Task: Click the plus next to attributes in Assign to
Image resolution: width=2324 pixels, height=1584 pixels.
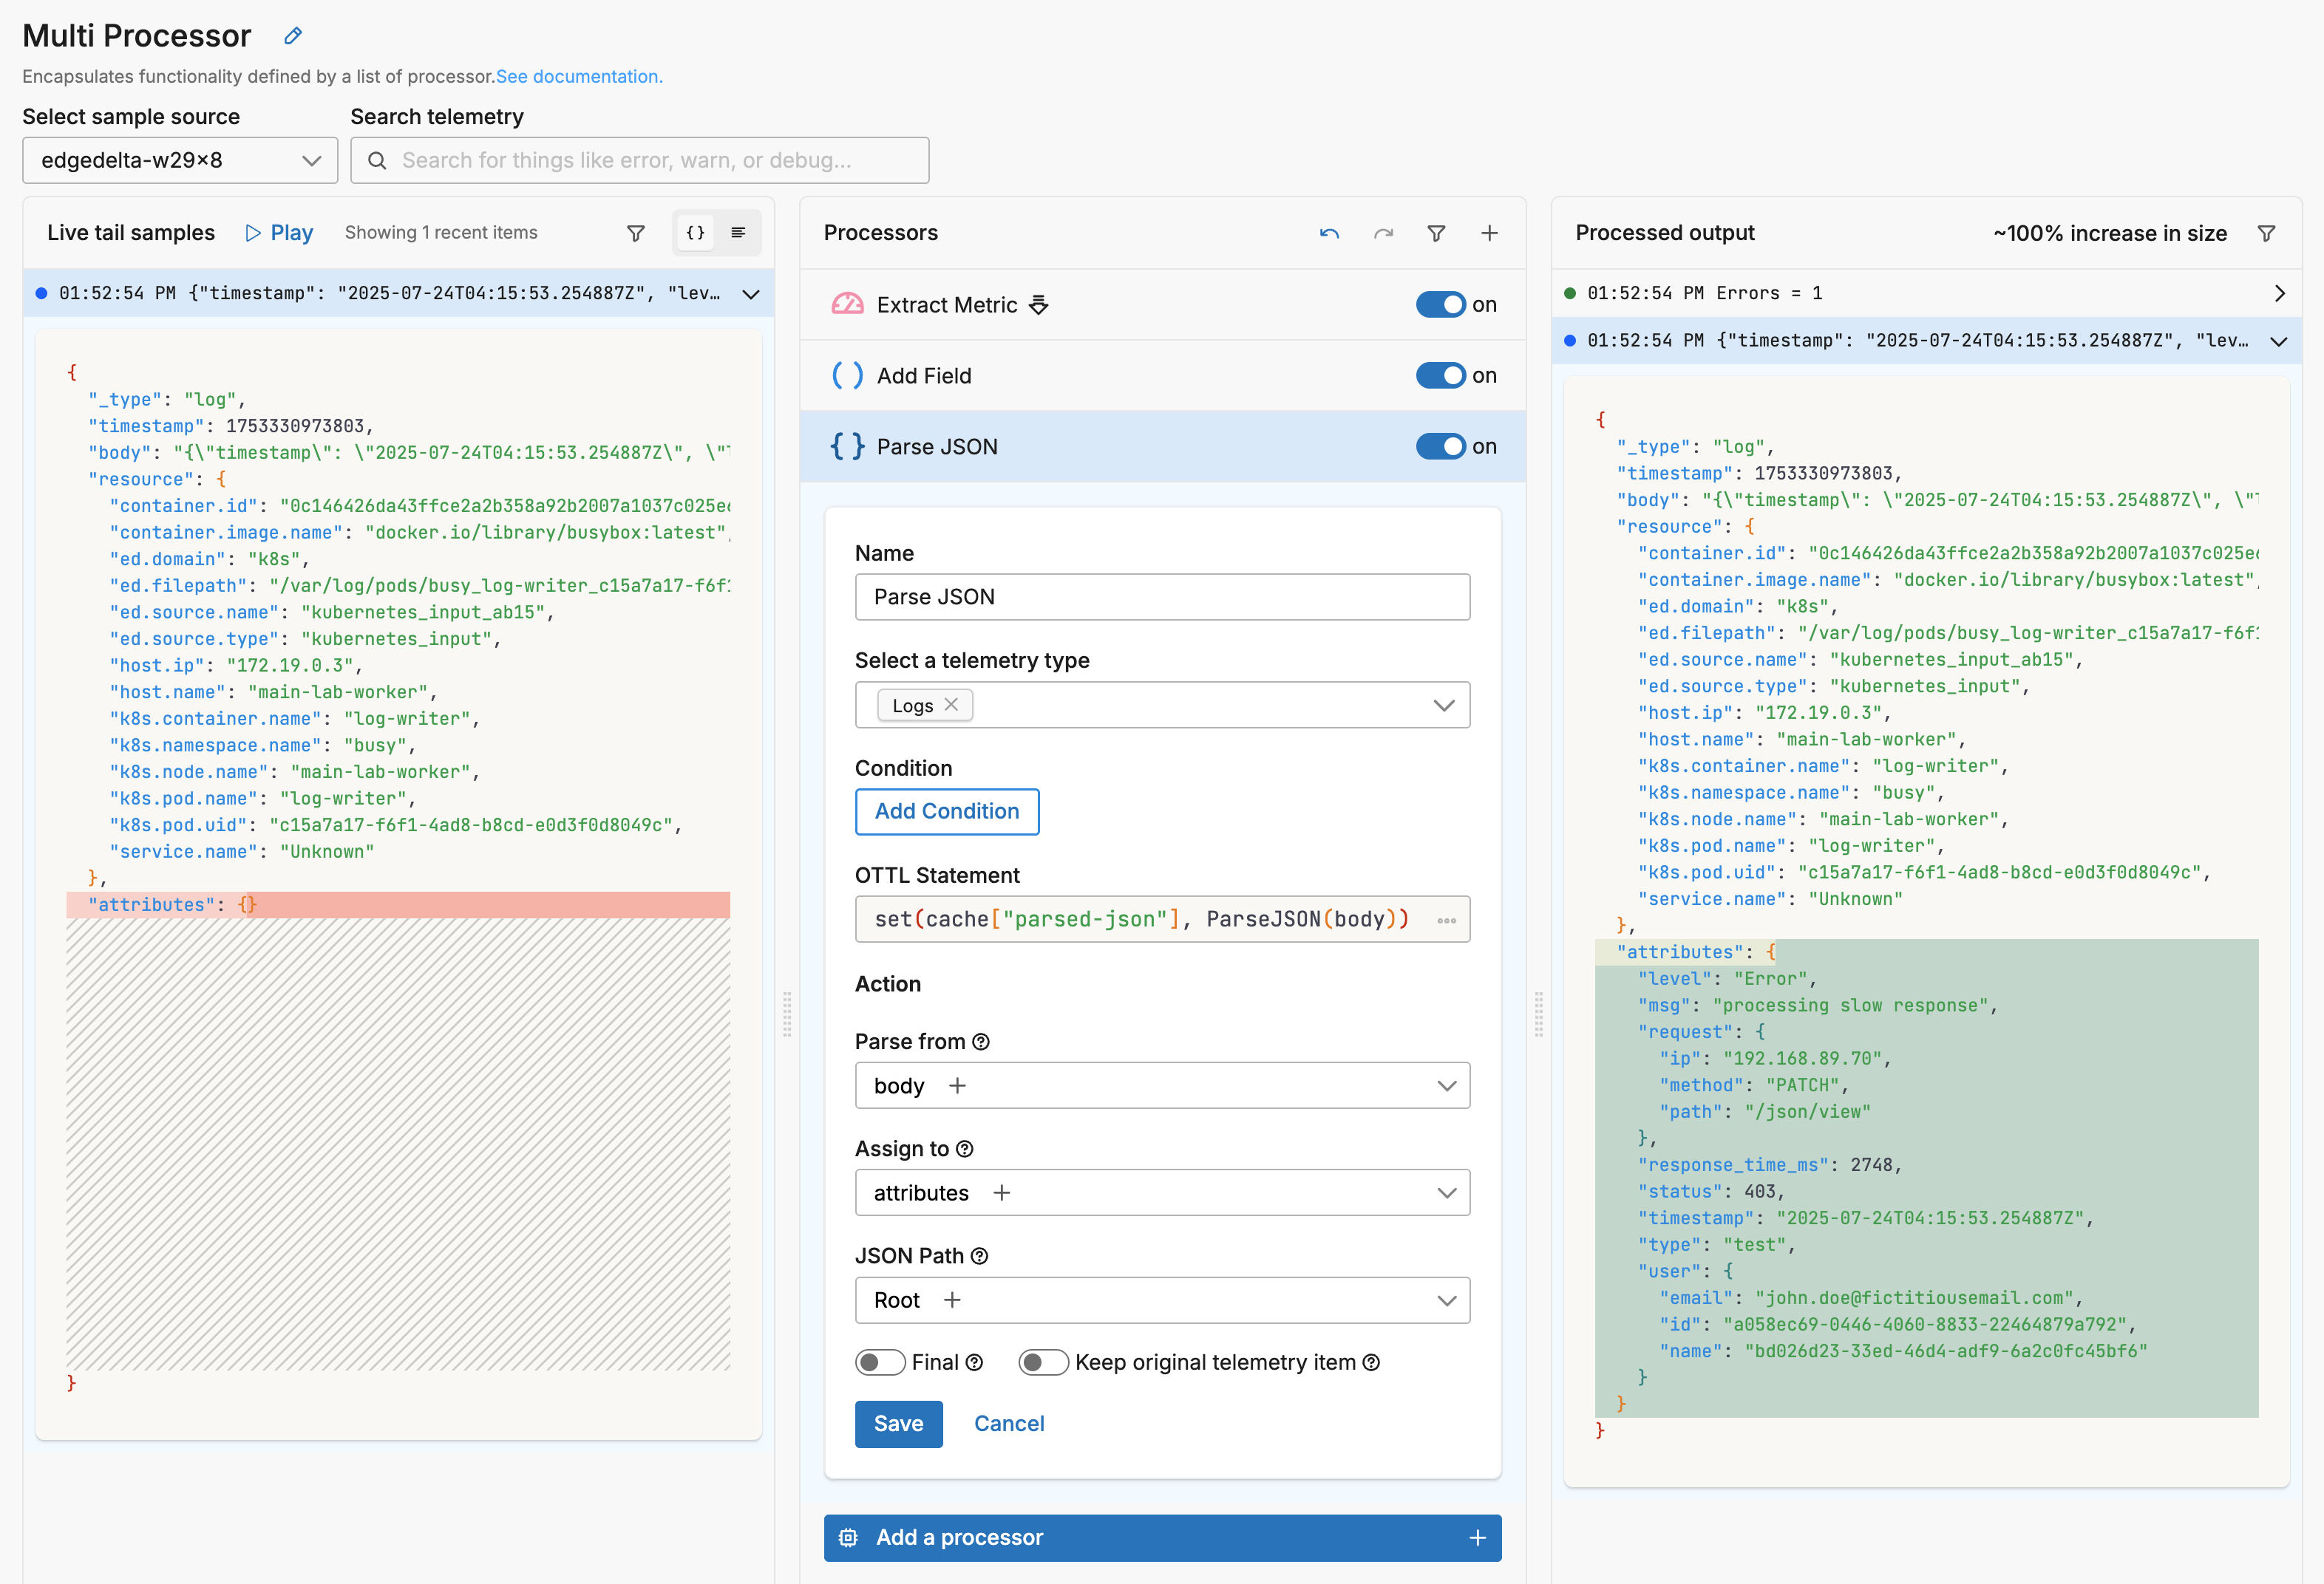Action: pos(1001,1192)
